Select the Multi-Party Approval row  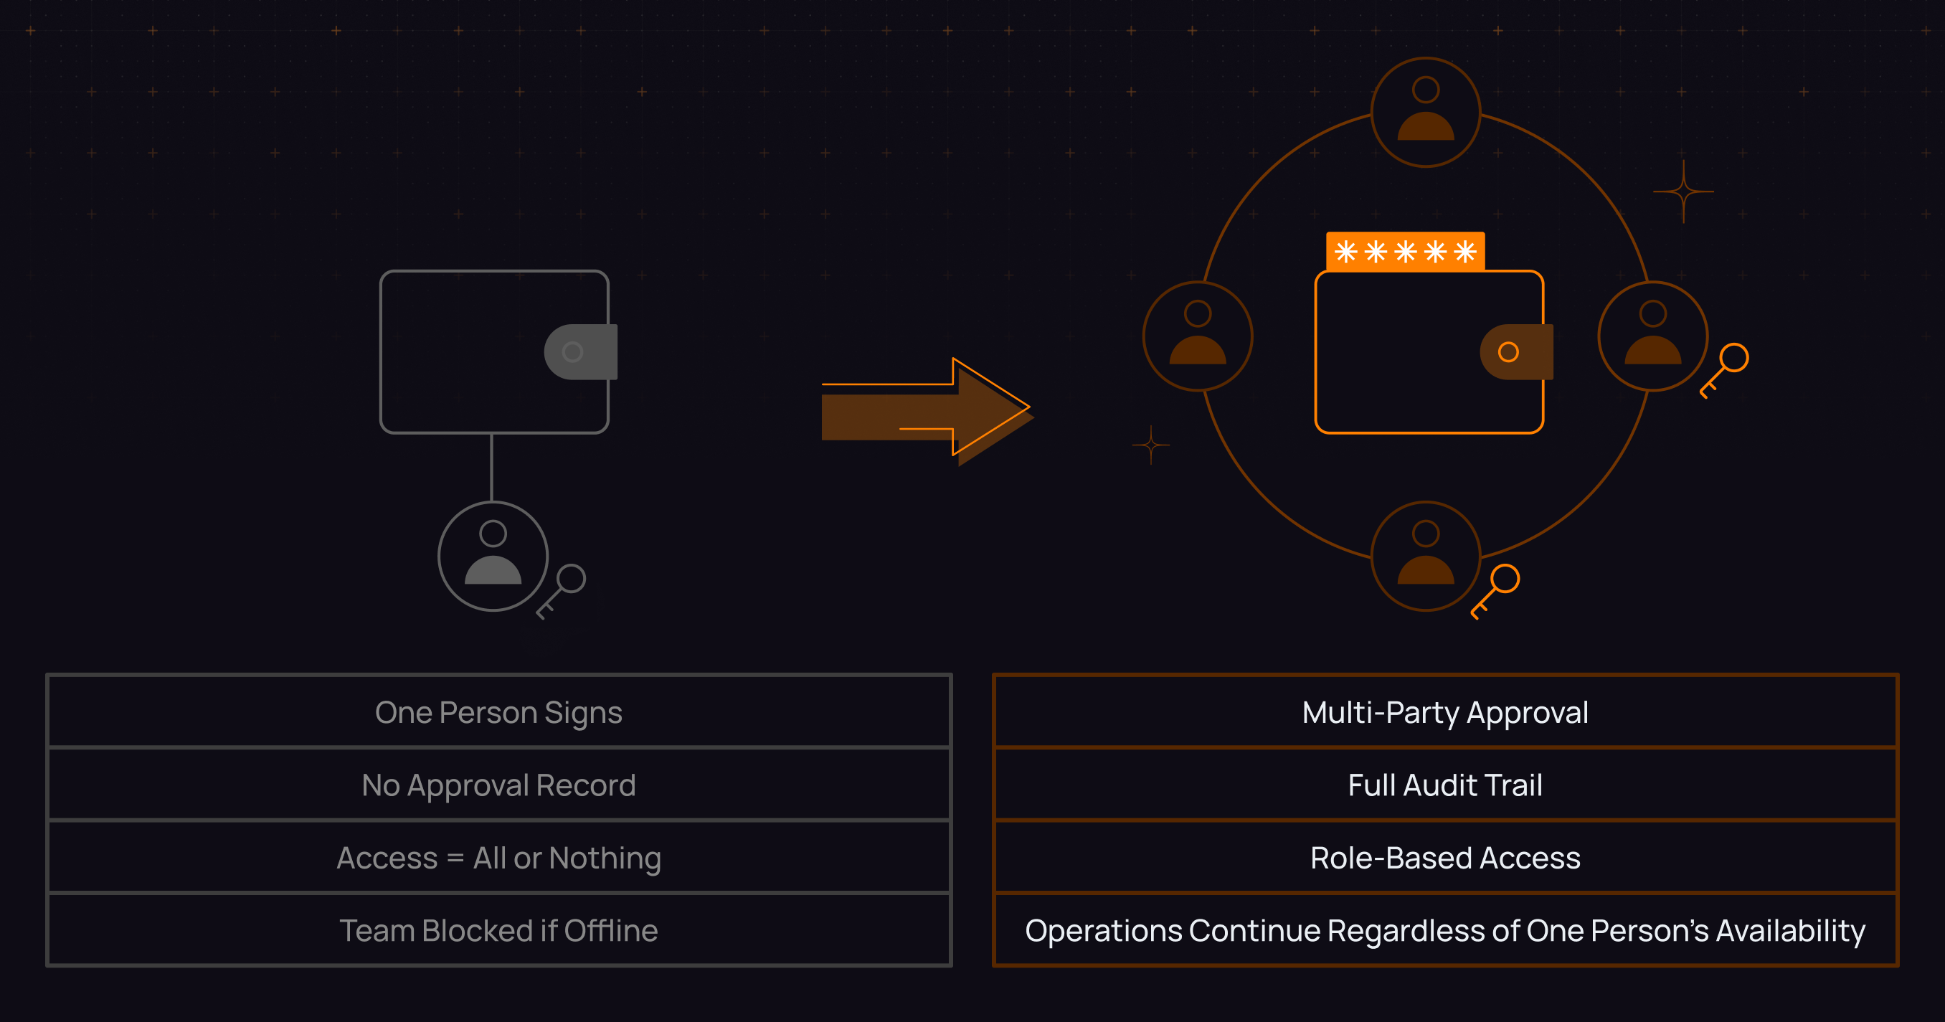(x=1444, y=713)
